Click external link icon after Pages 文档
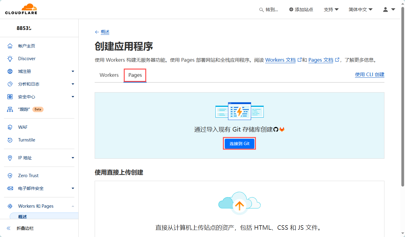The image size is (405, 237). tap(337, 60)
